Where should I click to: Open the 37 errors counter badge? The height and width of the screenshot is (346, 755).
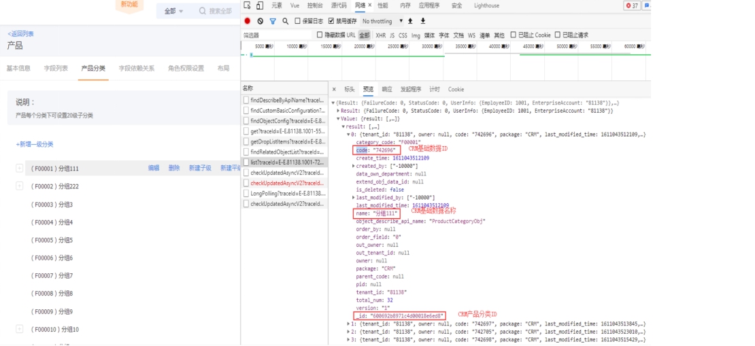[x=632, y=5]
